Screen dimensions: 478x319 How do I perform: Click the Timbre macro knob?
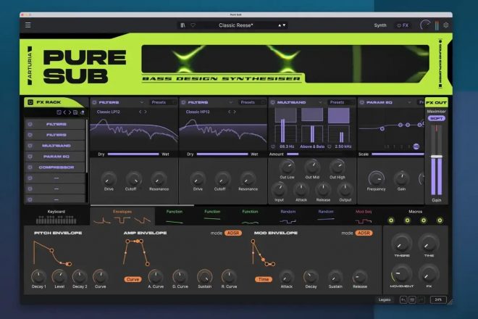[x=401, y=244]
